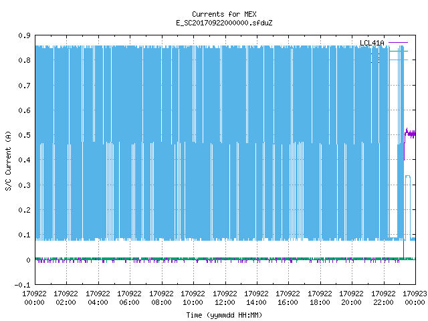Image resolution: width=428 pixels, height=321 pixels.
Task: Click the 'S/C Current (A)' y-axis label
Action: click(x=8, y=160)
